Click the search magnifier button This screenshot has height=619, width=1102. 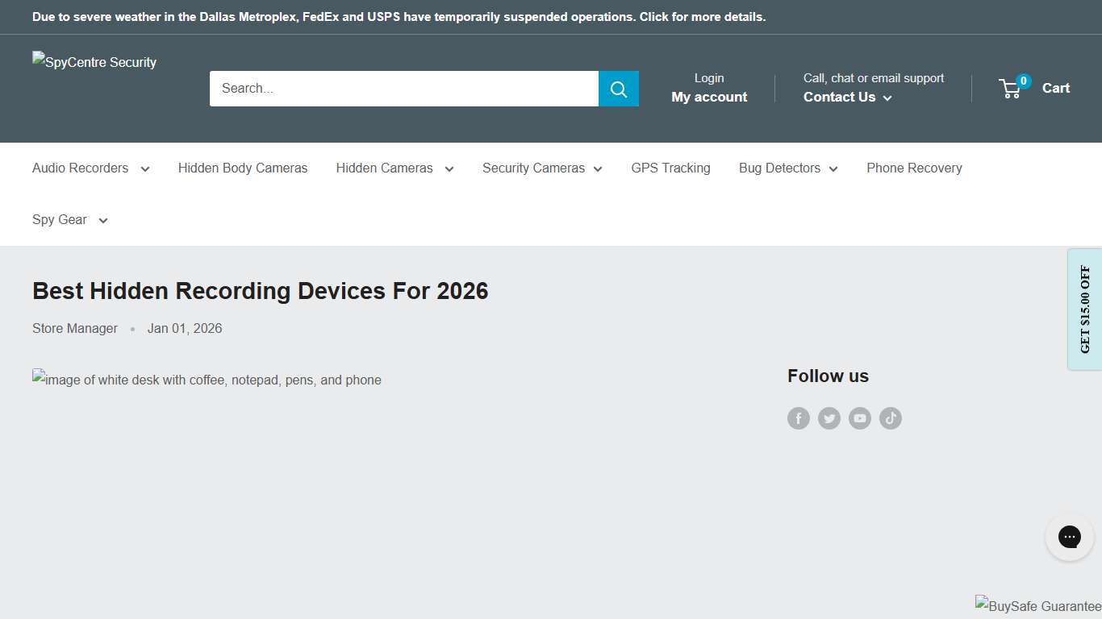[618, 89]
